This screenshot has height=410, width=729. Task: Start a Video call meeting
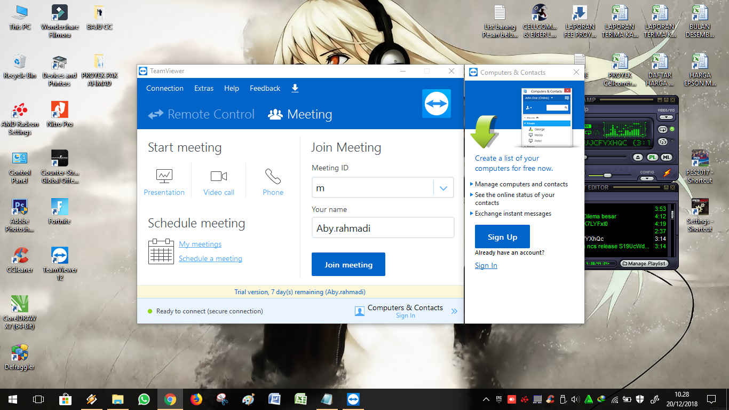pyautogui.click(x=219, y=176)
